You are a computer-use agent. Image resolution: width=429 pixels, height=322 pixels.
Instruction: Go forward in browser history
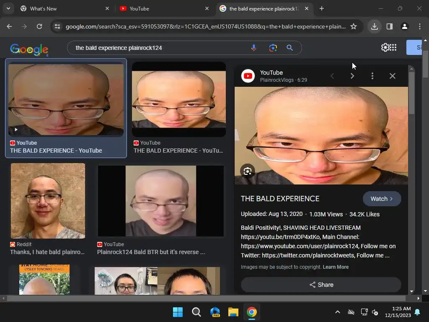(x=24, y=26)
